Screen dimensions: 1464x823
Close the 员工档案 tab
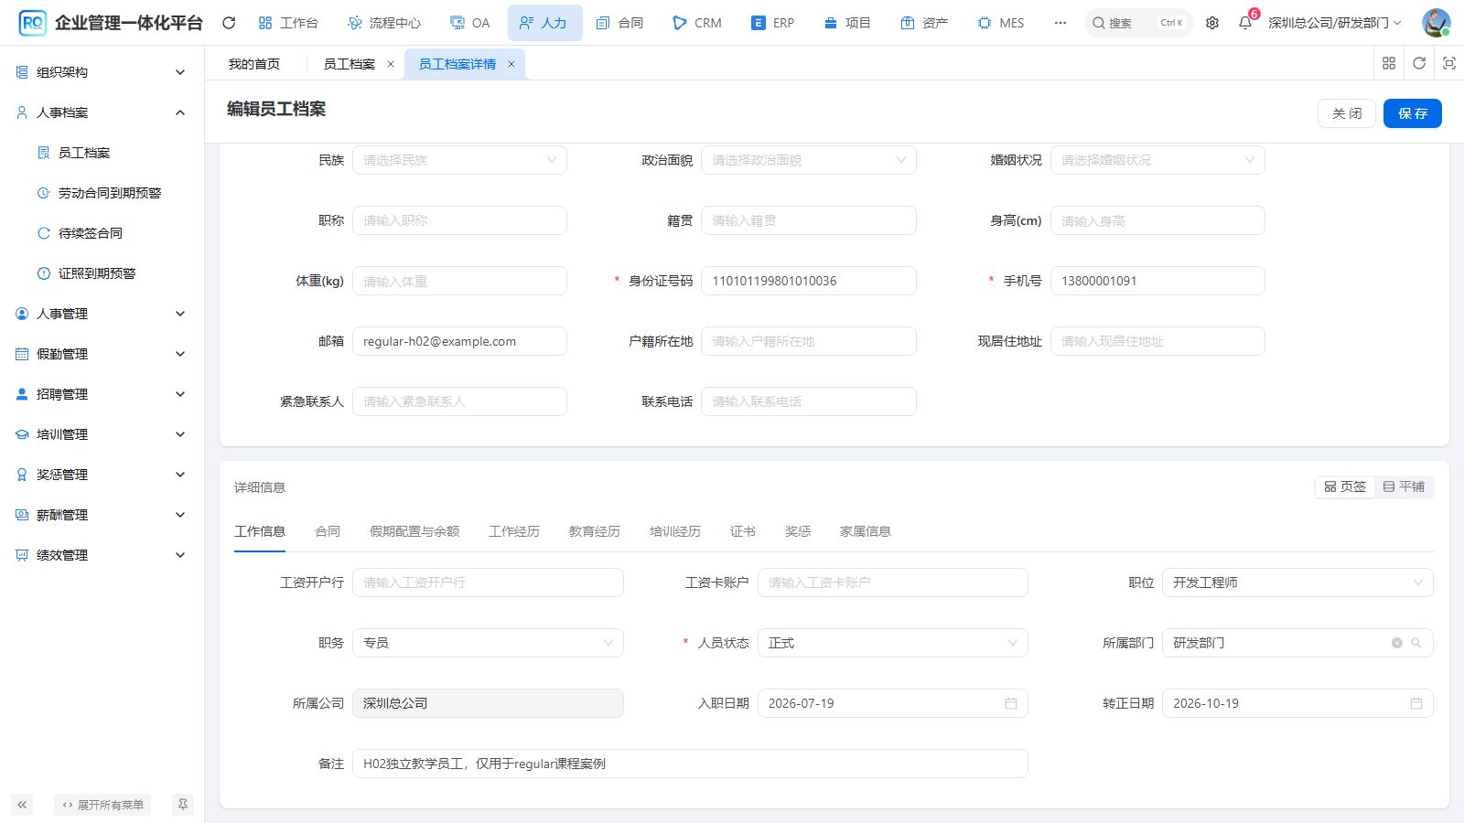pyautogui.click(x=391, y=64)
